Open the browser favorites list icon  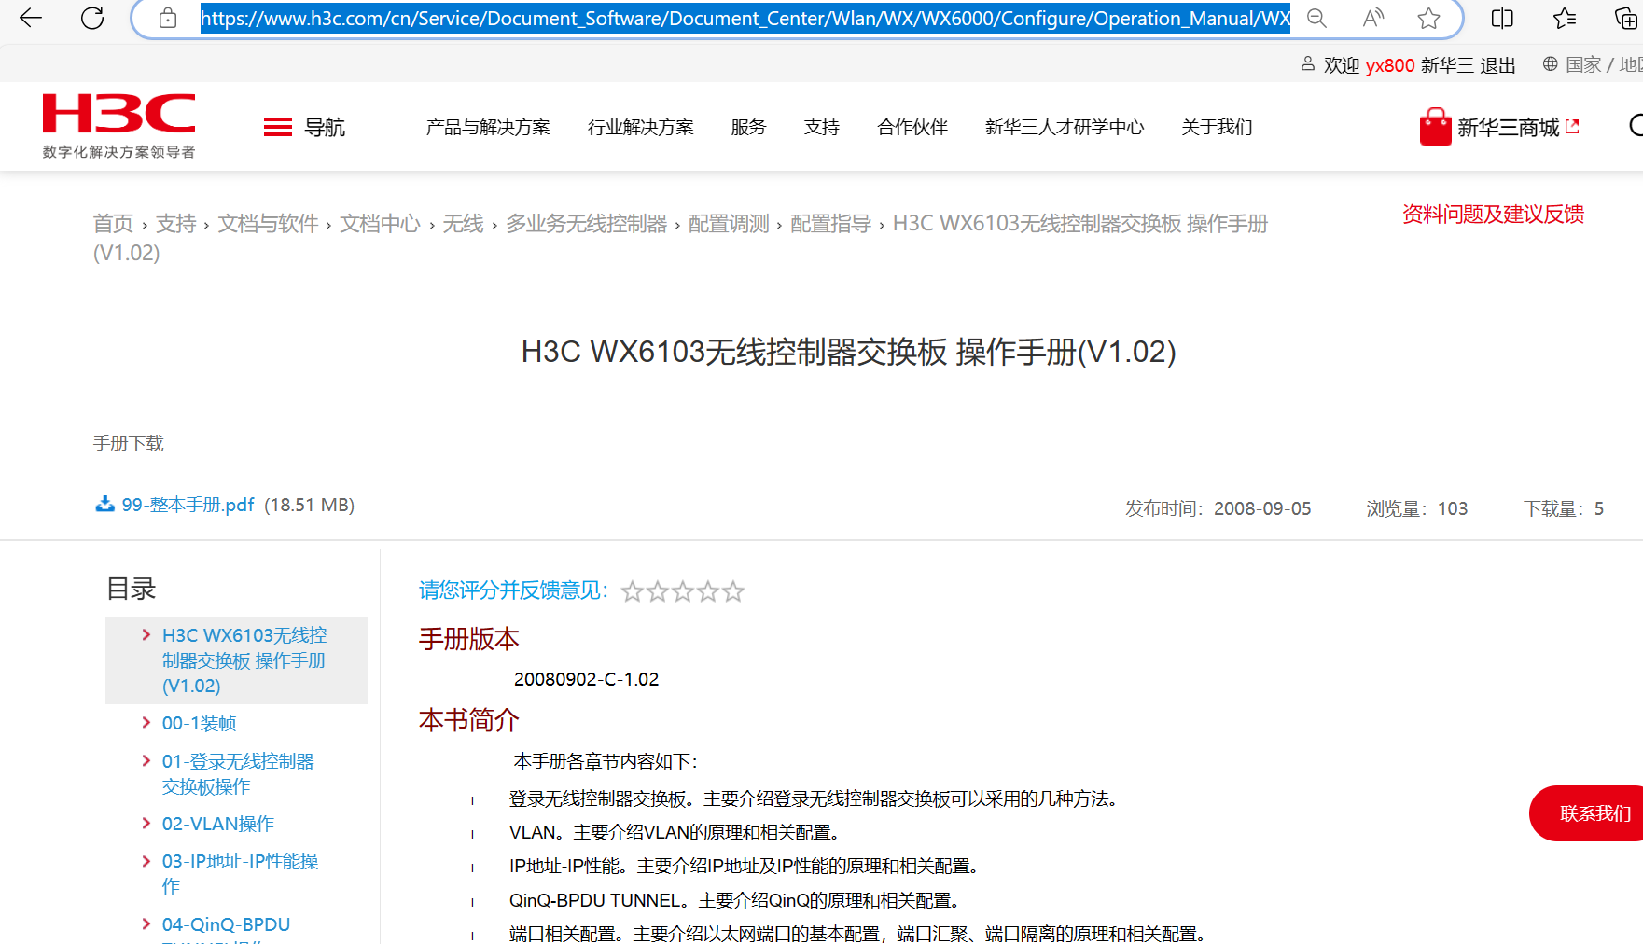(x=1565, y=18)
